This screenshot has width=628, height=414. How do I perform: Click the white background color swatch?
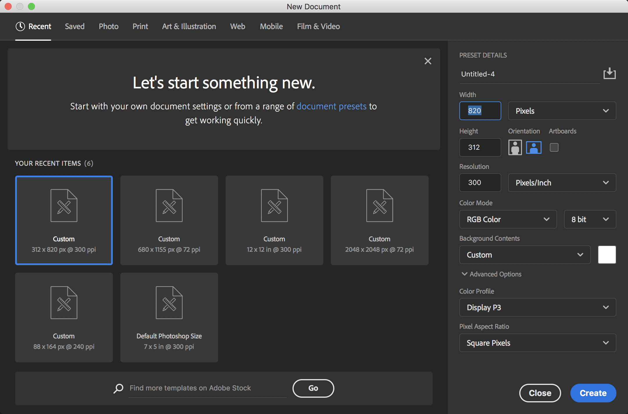(607, 255)
